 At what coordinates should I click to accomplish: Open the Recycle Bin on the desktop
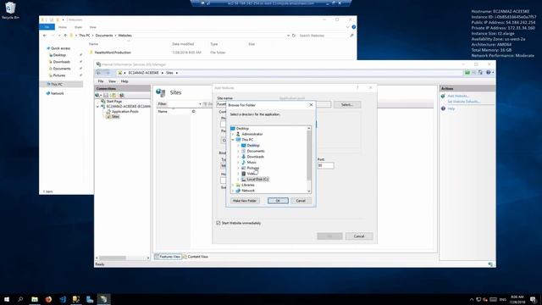[10, 10]
